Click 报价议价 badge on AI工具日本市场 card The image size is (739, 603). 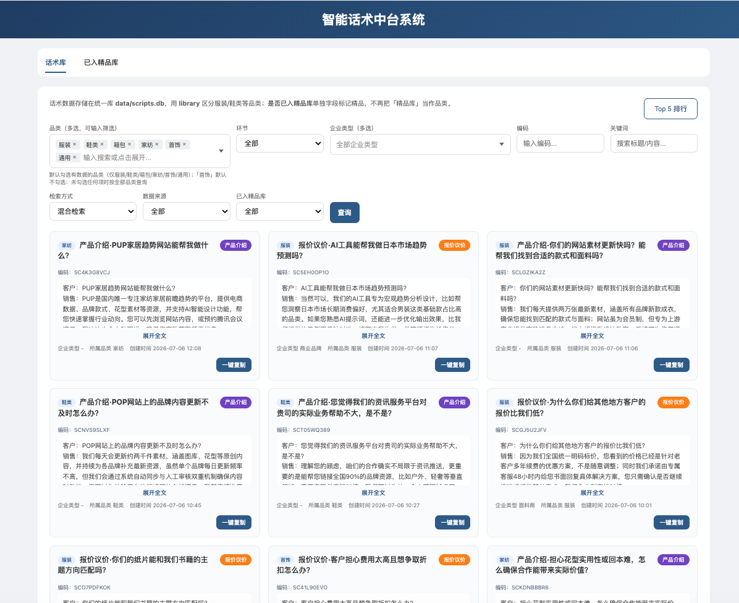[454, 245]
